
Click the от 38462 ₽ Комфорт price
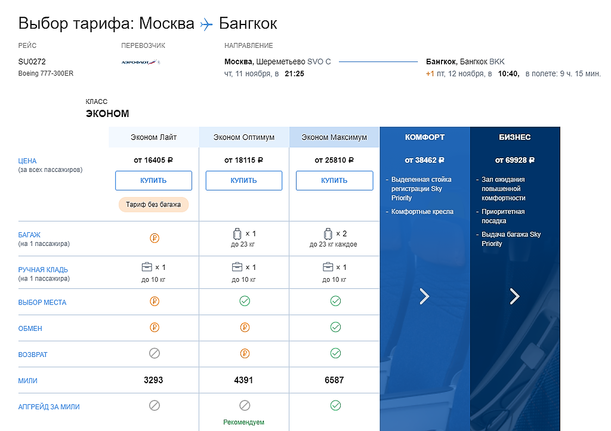click(x=425, y=160)
